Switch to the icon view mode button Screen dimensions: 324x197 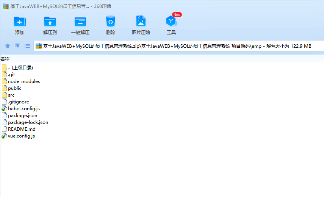click(x=17, y=46)
